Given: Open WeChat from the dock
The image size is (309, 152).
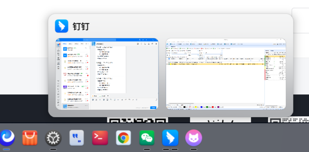Looking at the screenshot, I should (x=147, y=138).
